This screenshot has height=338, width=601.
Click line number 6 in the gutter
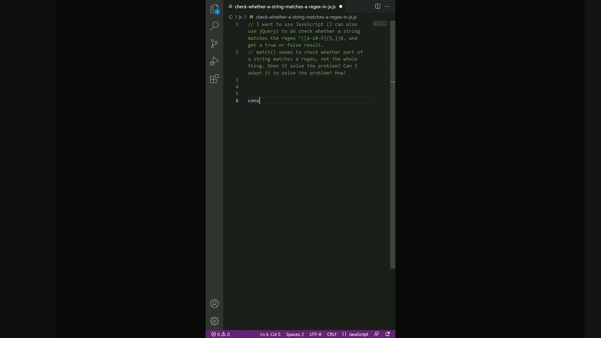(x=237, y=100)
